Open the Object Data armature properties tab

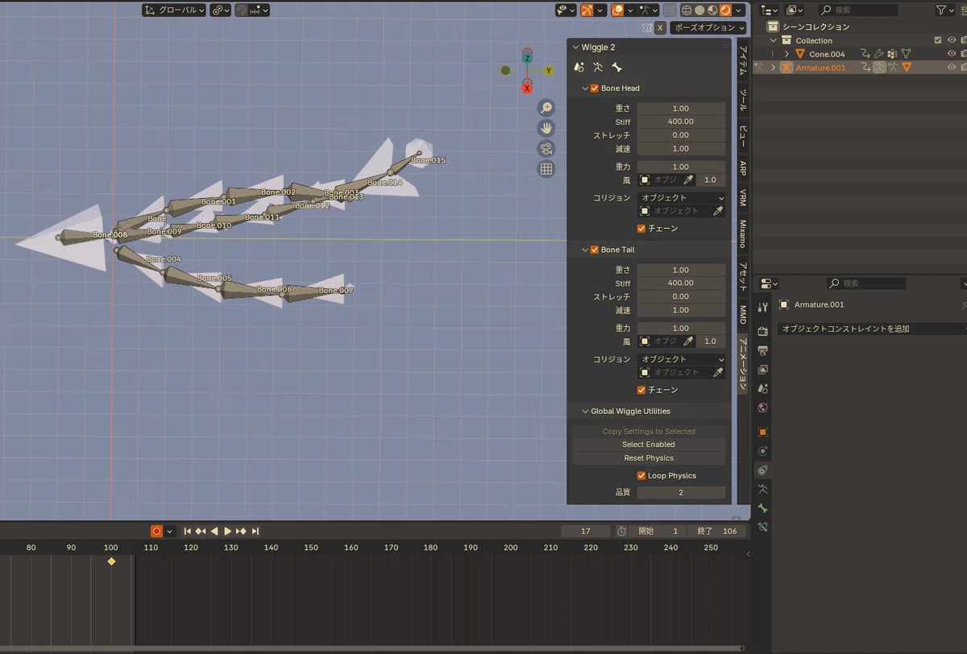tap(763, 489)
